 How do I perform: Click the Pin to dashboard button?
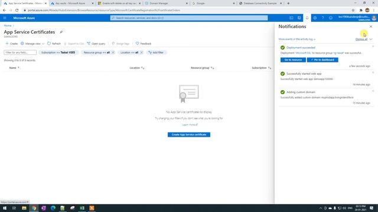pyautogui.click(x=322, y=60)
